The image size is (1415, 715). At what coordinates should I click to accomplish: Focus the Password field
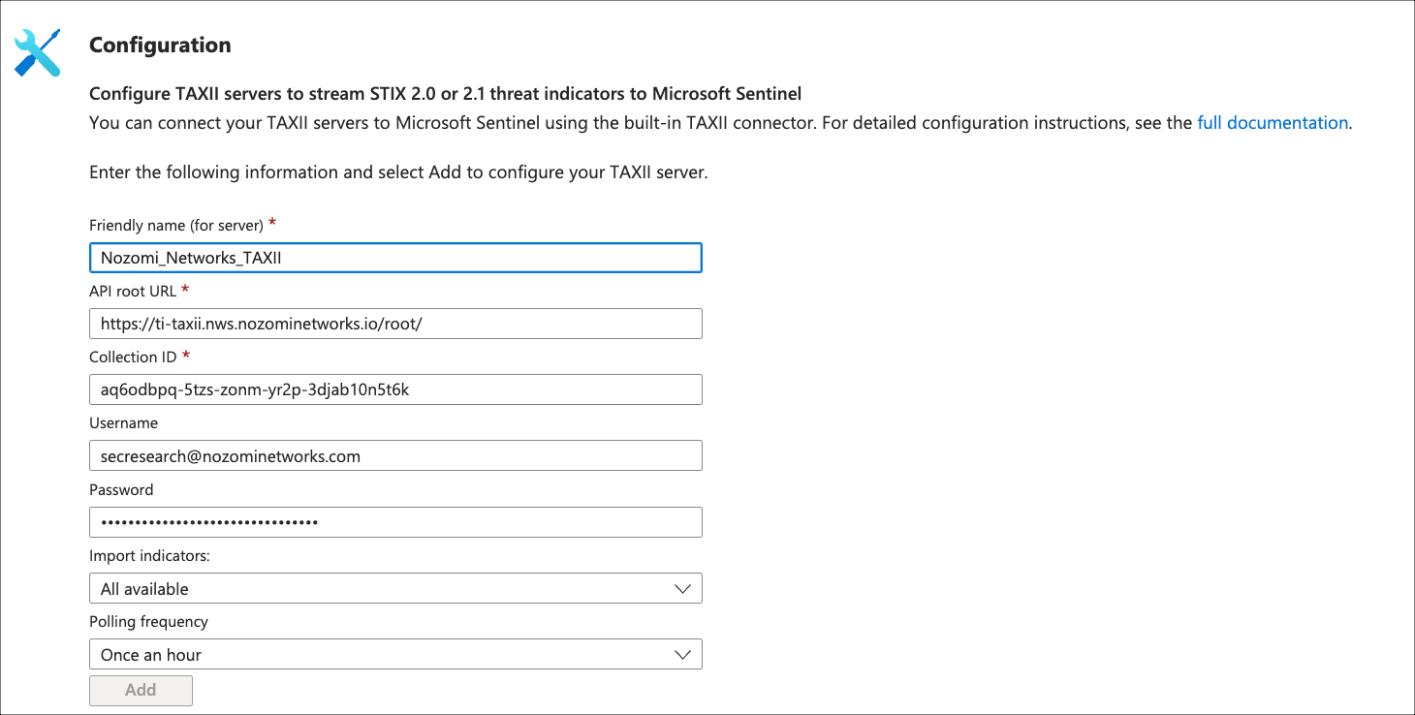tap(395, 522)
